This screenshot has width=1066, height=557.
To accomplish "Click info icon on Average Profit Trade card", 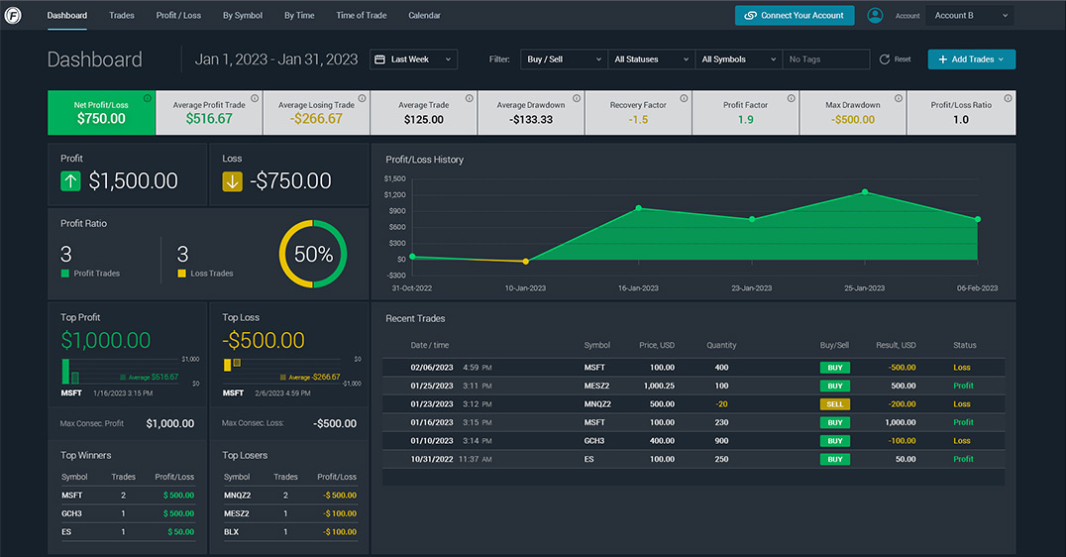I will [x=255, y=98].
